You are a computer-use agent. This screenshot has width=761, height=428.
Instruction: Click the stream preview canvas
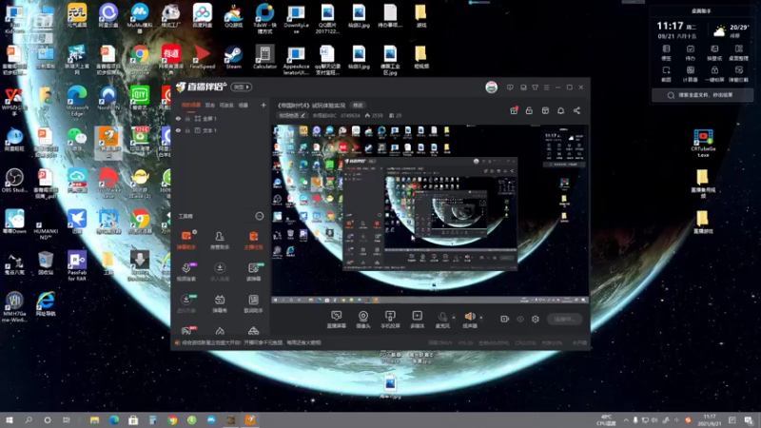click(x=430, y=214)
